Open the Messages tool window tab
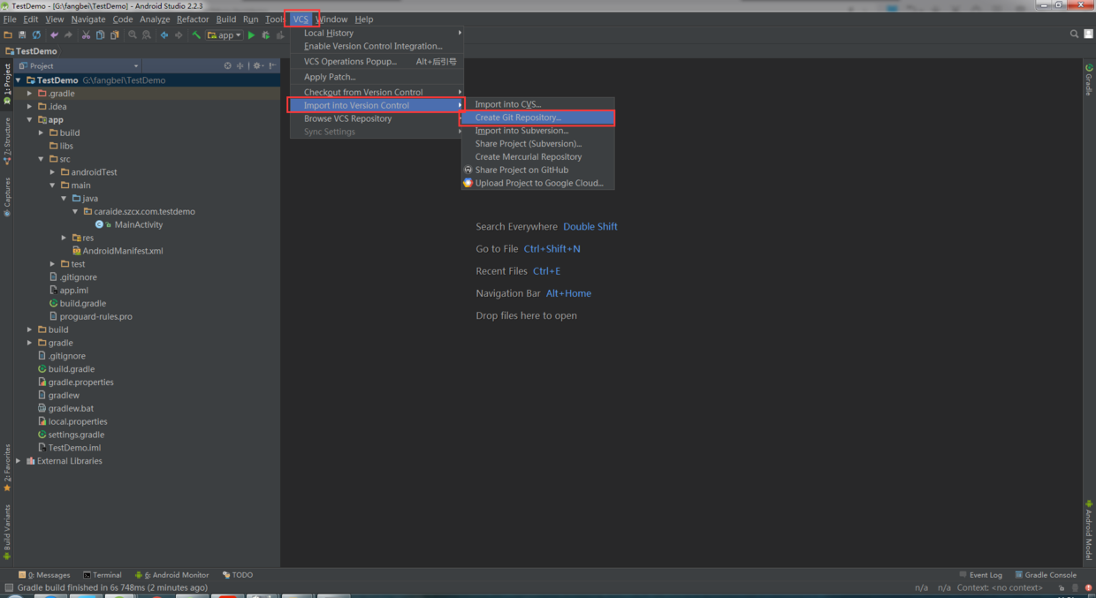The height and width of the screenshot is (598, 1096). coord(44,575)
